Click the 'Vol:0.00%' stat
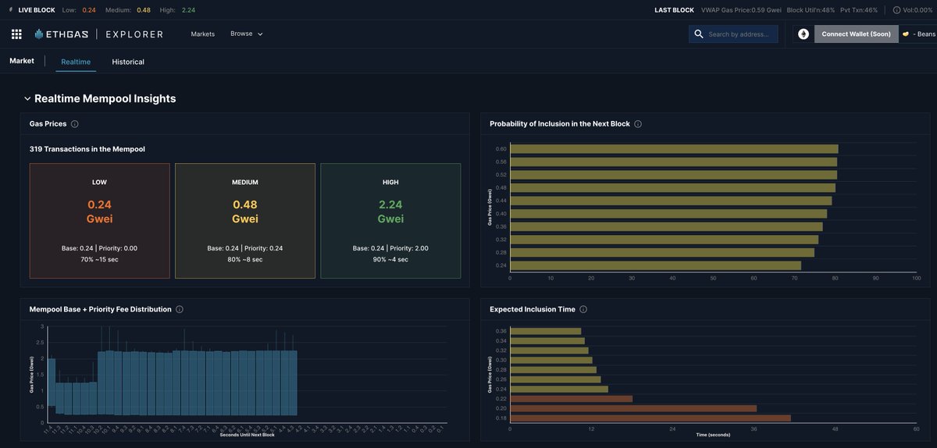 click(x=917, y=10)
